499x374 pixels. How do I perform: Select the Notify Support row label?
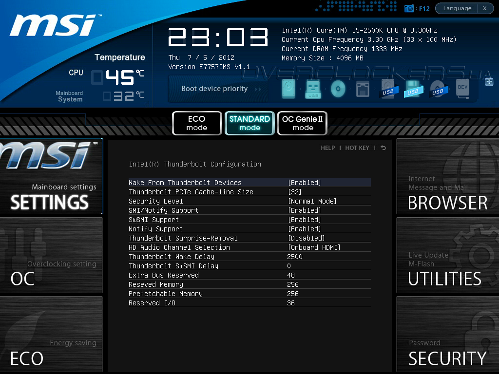click(155, 229)
